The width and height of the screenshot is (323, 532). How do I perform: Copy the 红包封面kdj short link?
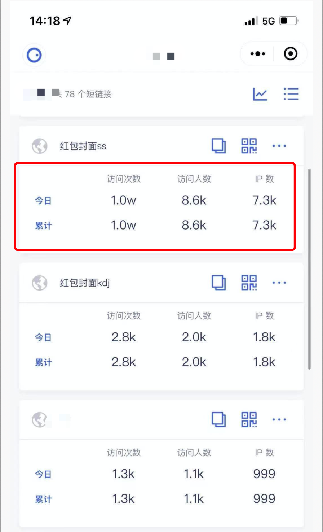click(x=218, y=283)
